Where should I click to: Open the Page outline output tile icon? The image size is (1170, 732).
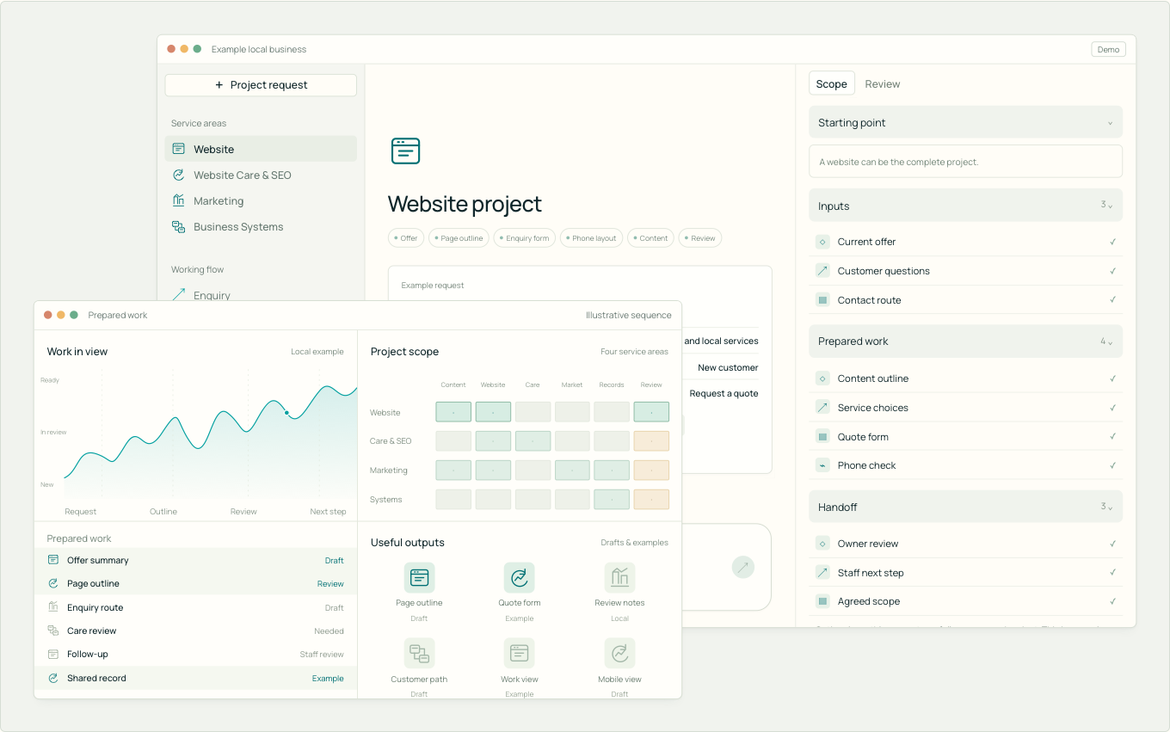tap(419, 578)
